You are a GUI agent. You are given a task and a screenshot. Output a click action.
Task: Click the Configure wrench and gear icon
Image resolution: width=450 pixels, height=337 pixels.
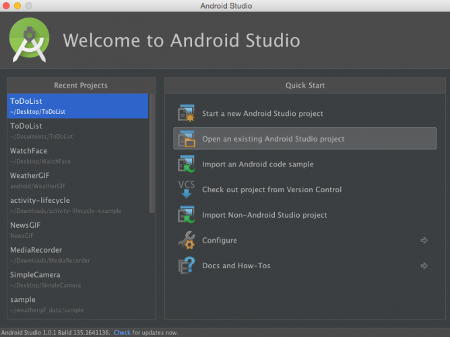[x=186, y=240]
